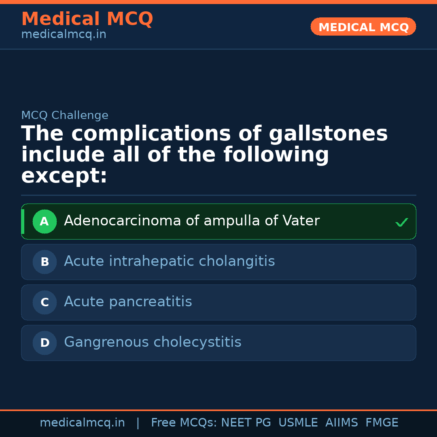Click the orange MEDICAL MCQ badge

[x=363, y=27]
